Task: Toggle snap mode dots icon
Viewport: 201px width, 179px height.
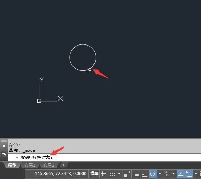Action: pos(112,174)
